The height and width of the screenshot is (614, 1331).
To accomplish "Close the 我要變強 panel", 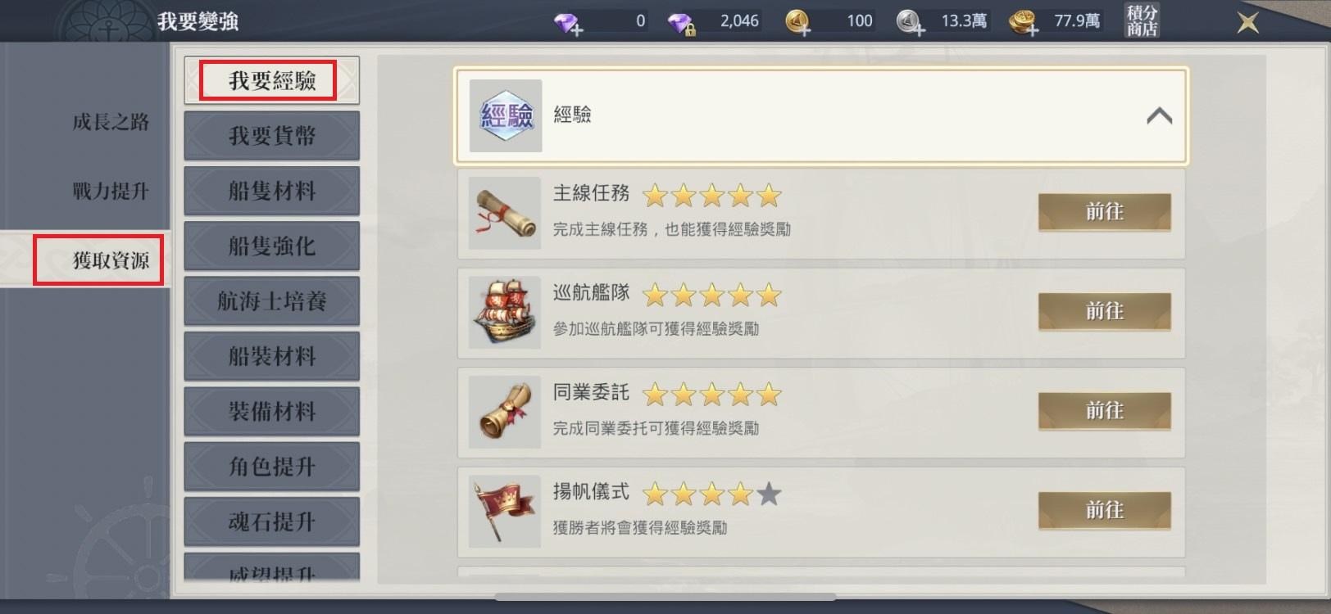I will 1247,22.
